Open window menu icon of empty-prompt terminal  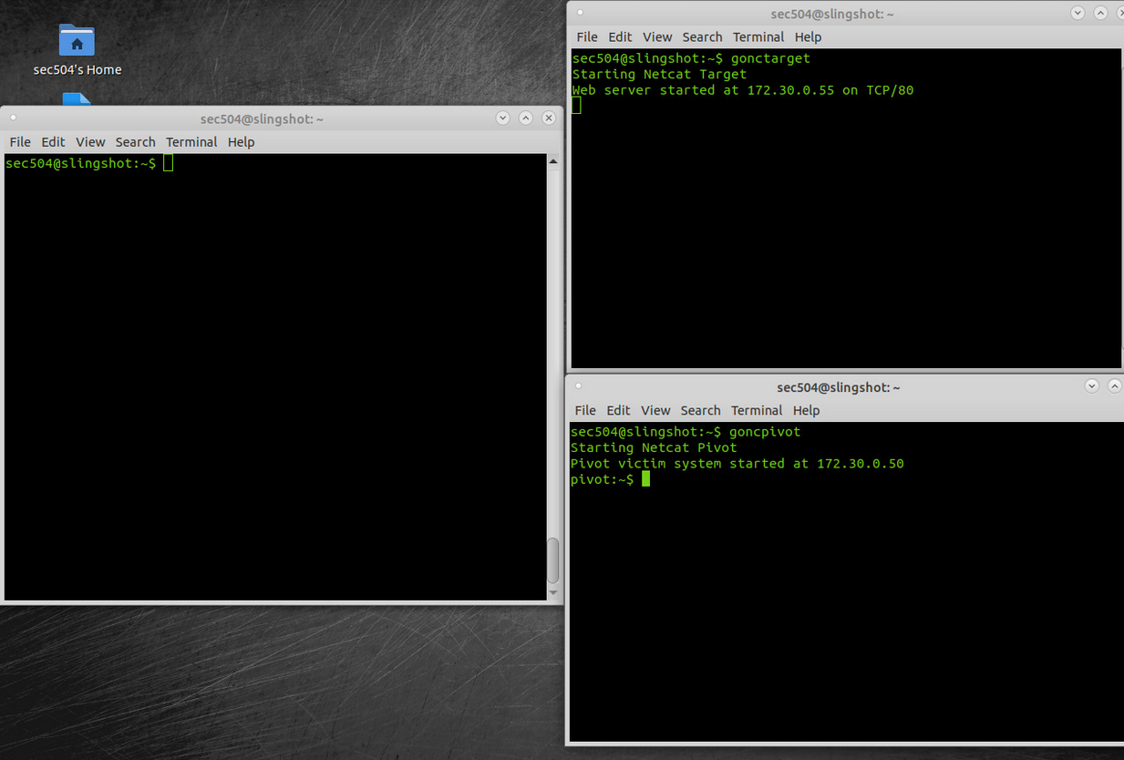(13, 118)
